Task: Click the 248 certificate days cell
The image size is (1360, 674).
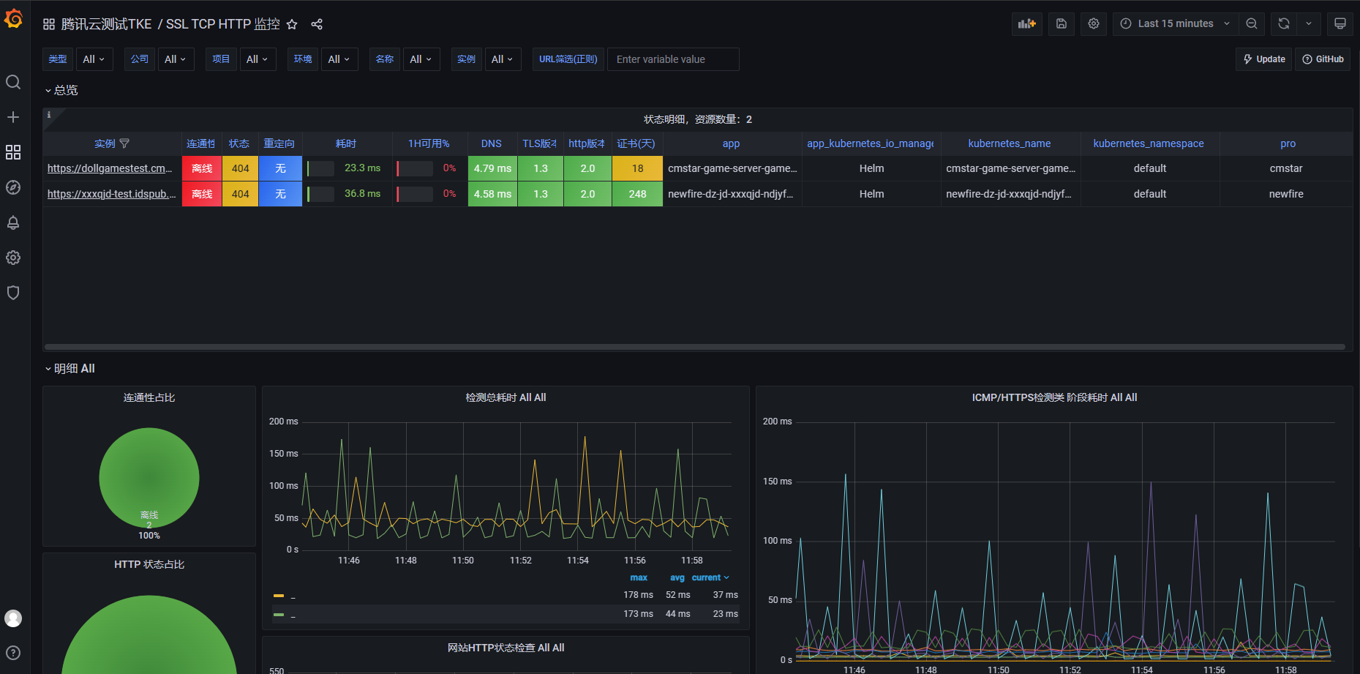Action: 637,194
